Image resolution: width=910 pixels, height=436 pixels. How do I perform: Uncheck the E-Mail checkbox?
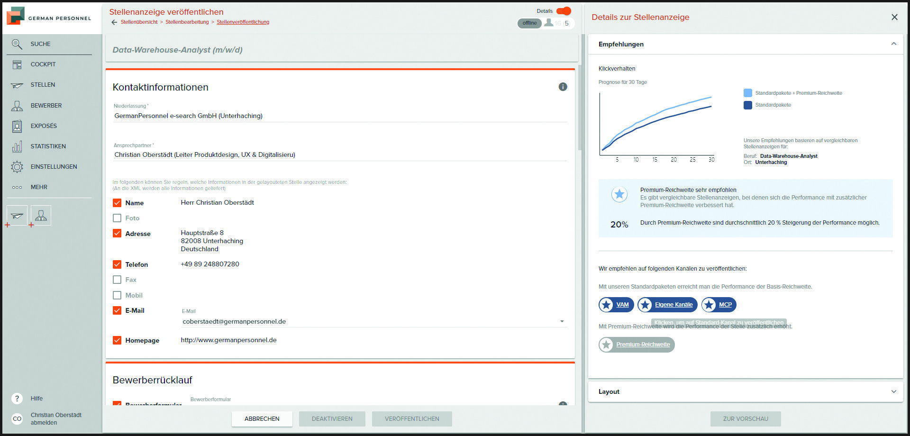click(117, 310)
